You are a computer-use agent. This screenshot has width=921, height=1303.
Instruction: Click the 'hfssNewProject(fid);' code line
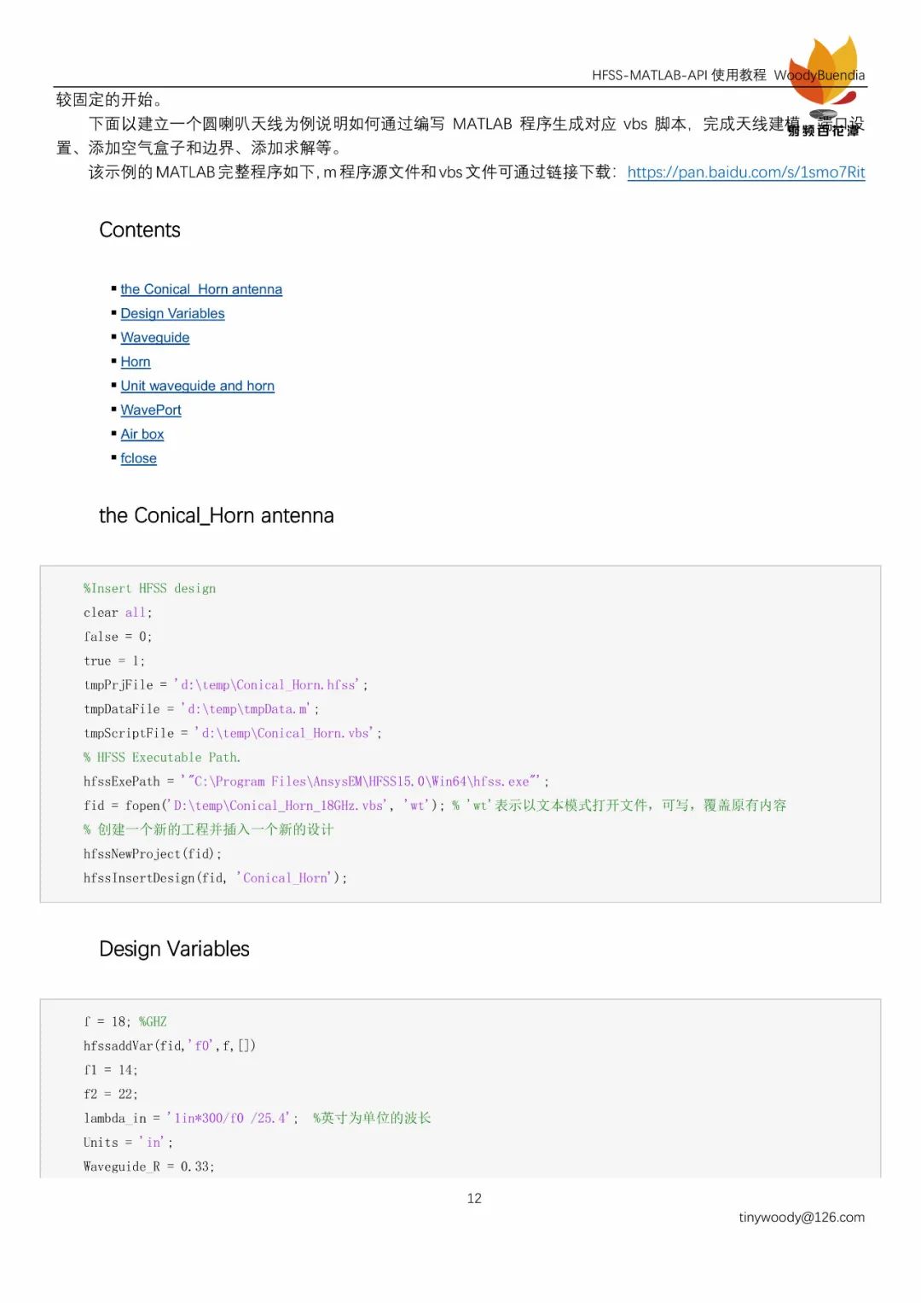pos(153,854)
